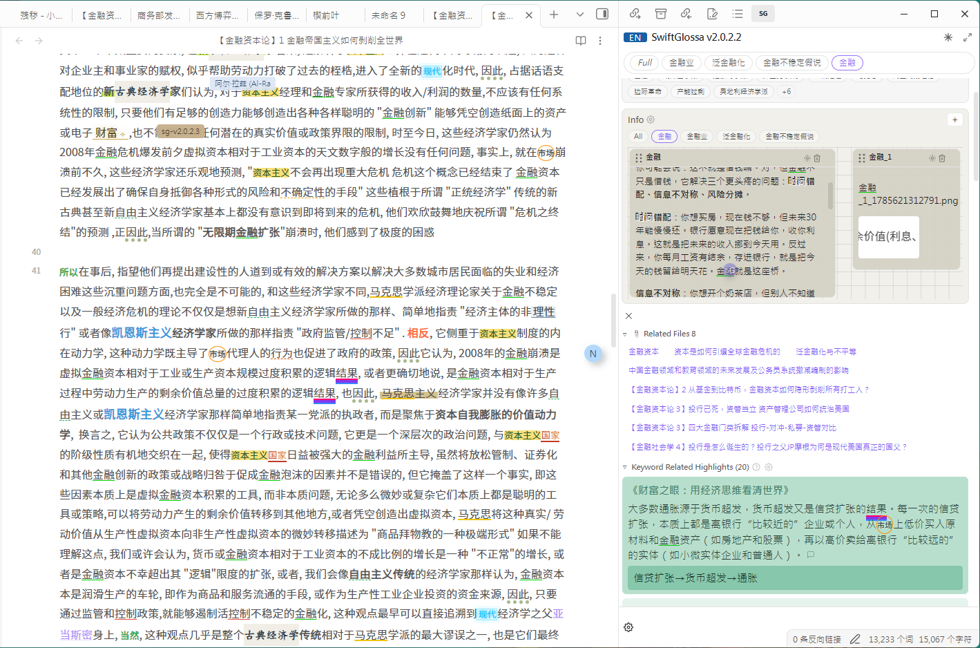980x648 pixels.
Task: Open the settings gear at panel bottom
Action: click(628, 627)
